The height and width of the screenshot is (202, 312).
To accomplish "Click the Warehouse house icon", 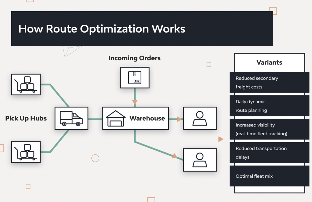I will click(x=115, y=118).
